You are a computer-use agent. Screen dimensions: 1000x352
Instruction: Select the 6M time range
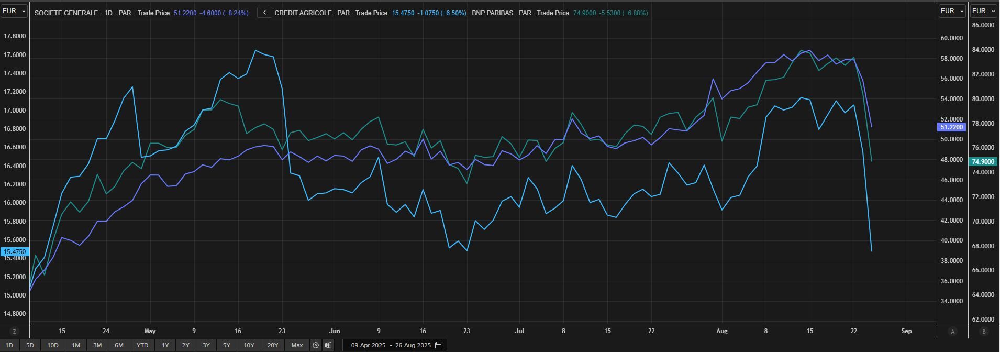coord(119,345)
